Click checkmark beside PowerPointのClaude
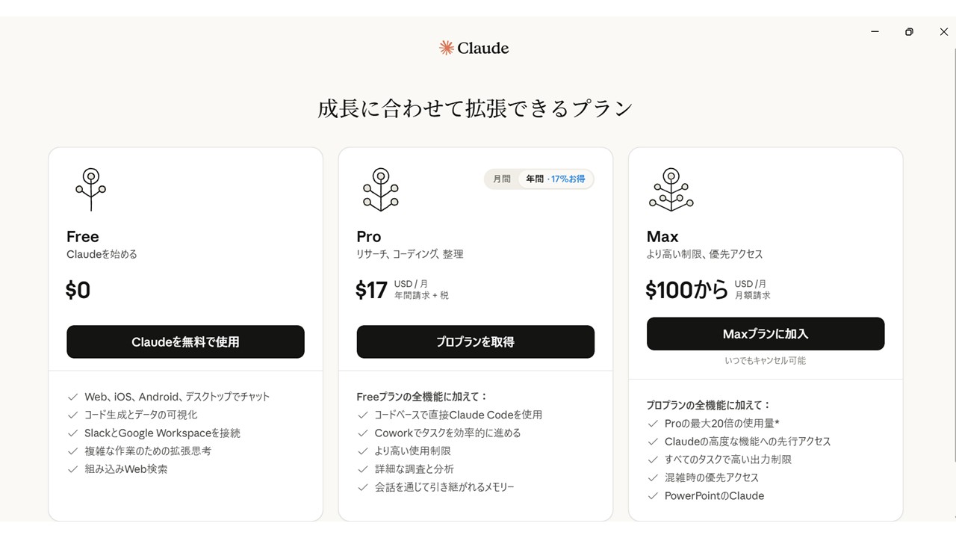The image size is (956, 538). coord(653,495)
